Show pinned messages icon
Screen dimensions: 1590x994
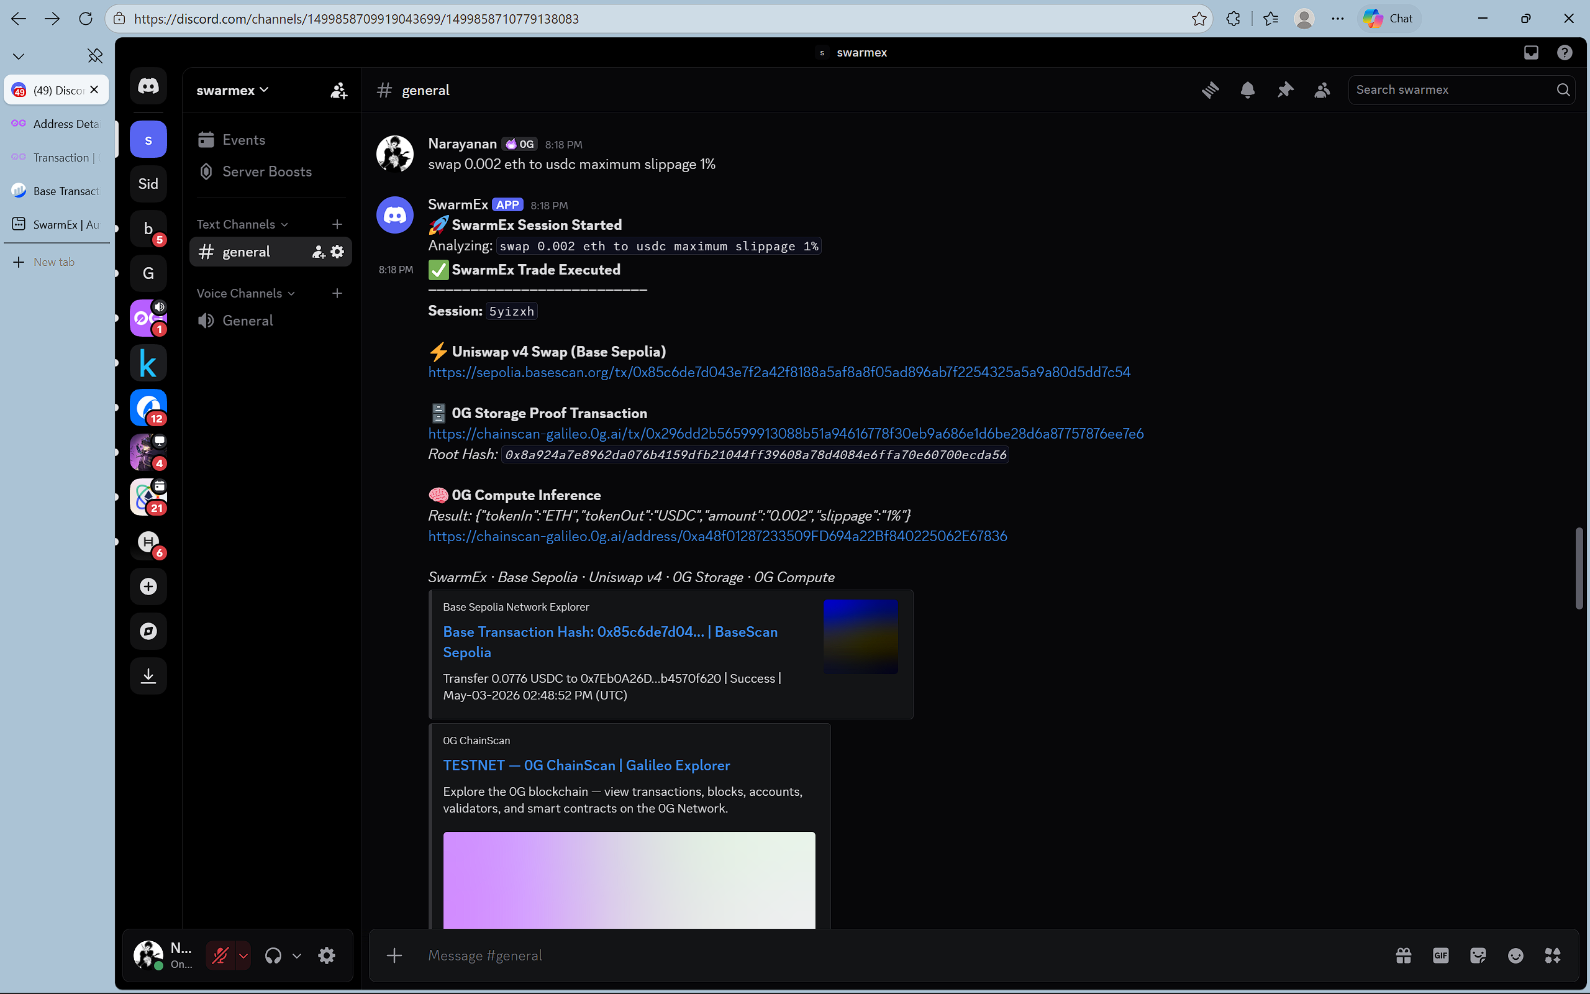point(1285,90)
